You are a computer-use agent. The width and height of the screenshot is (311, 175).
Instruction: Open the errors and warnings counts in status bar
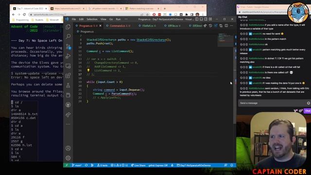point(120,165)
